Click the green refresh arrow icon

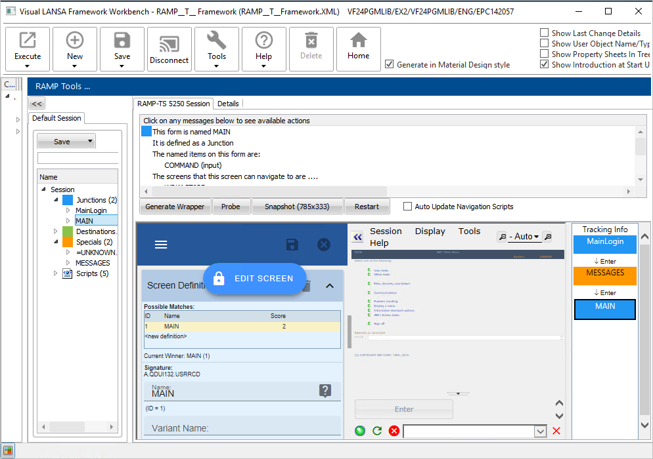377,431
